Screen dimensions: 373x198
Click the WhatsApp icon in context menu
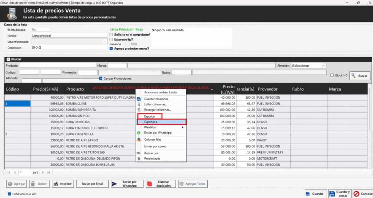[x=138, y=133]
